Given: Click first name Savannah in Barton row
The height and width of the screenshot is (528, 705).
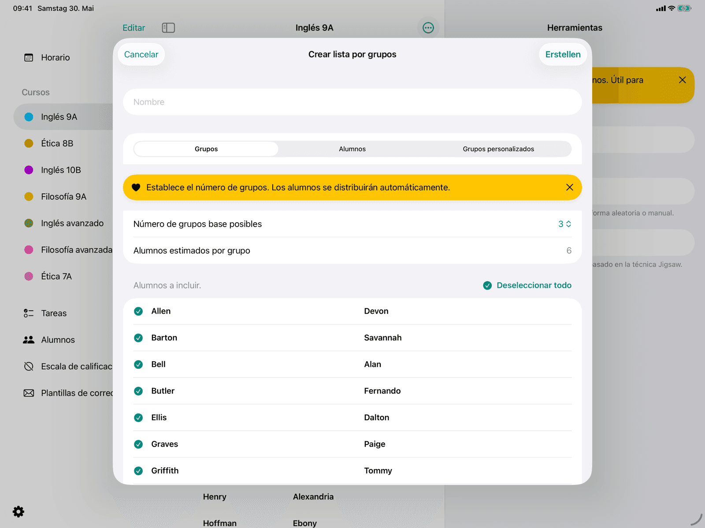Looking at the screenshot, I should pyautogui.click(x=383, y=338).
